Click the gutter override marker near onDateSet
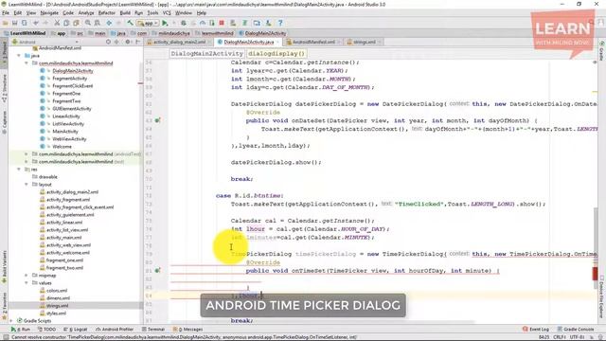The height and width of the screenshot is (341, 606). click(x=157, y=120)
